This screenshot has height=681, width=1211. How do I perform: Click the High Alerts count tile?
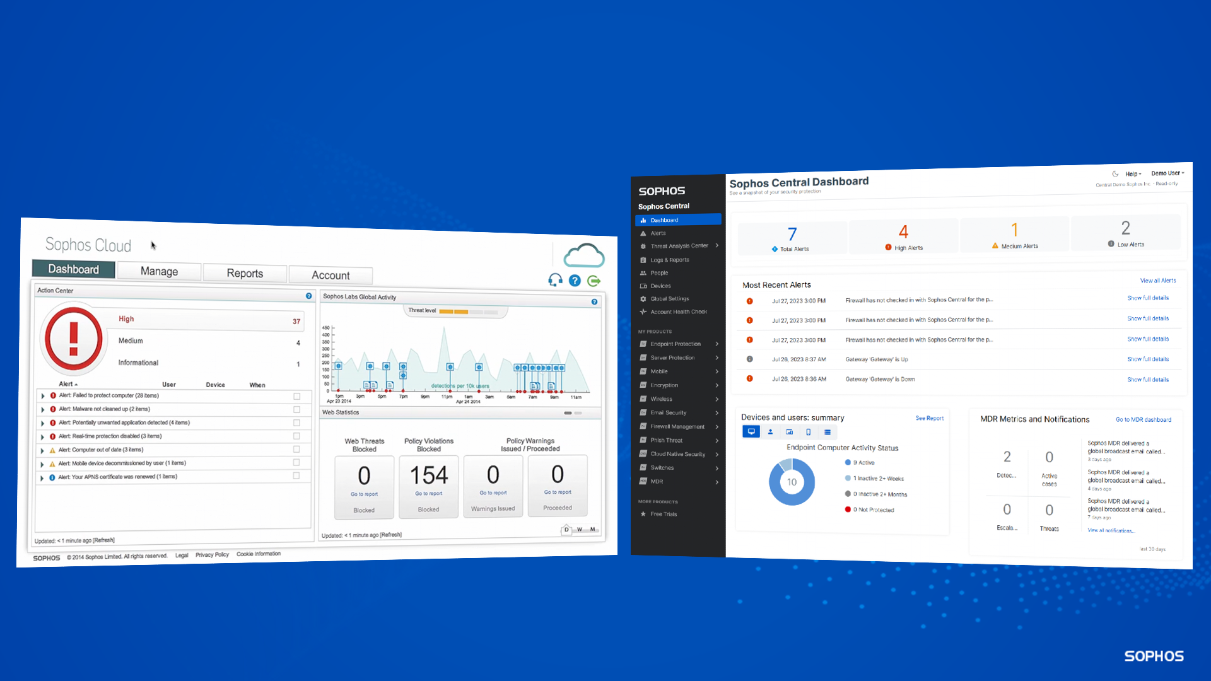pos(903,237)
